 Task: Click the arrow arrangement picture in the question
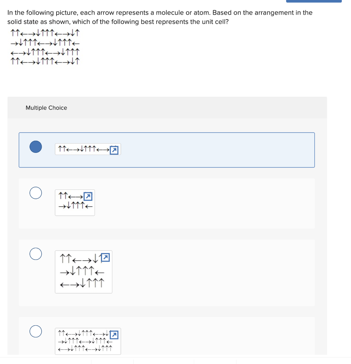[45, 47]
